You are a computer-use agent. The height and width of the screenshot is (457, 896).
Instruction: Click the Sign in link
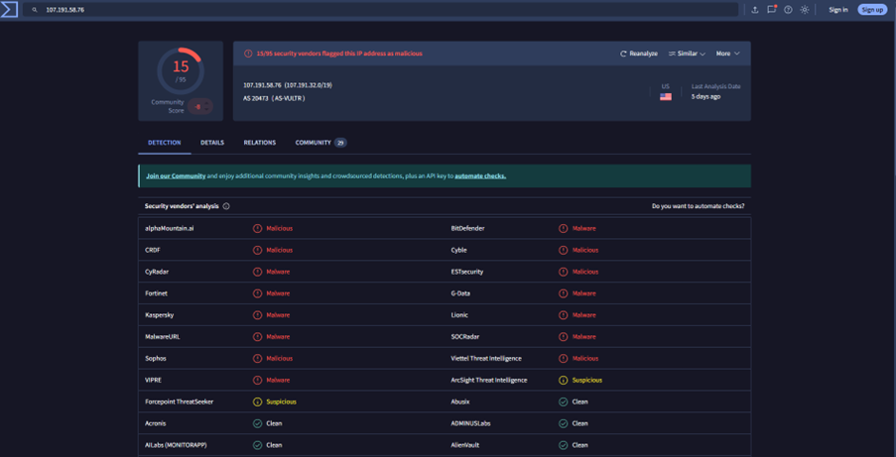tap(838, 10)
